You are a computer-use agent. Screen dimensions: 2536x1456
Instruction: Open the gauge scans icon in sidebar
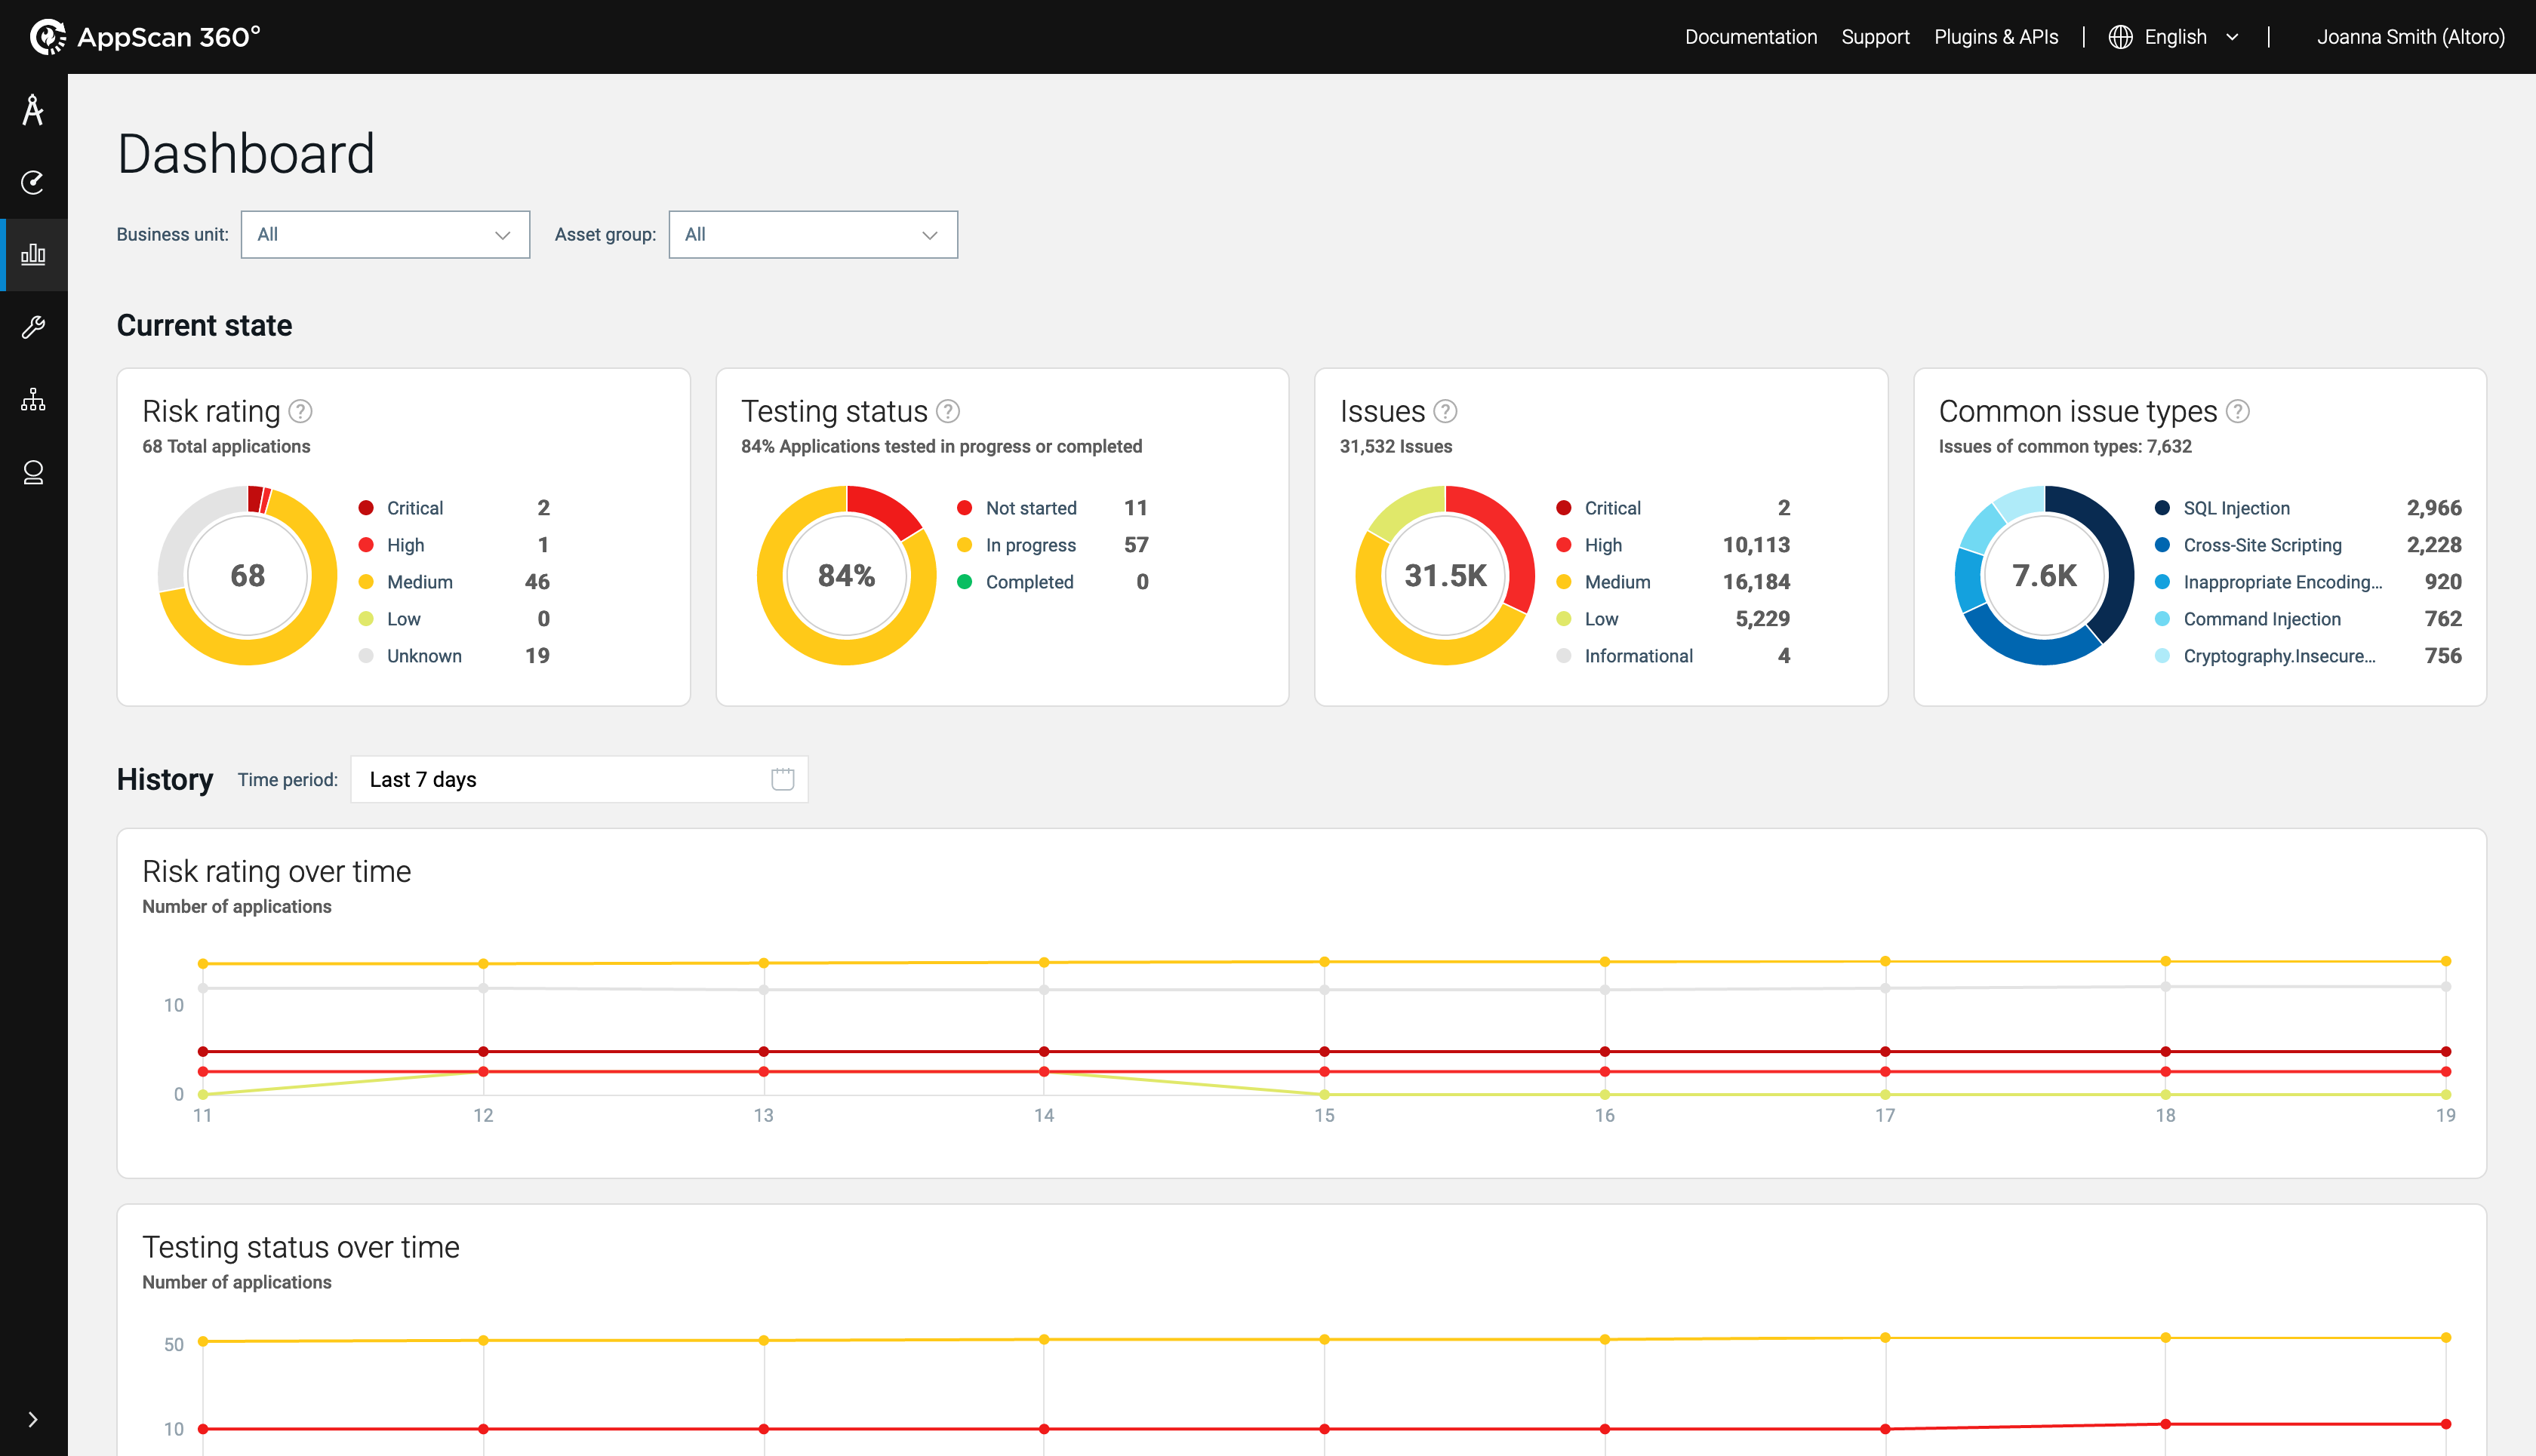[33, 182]
